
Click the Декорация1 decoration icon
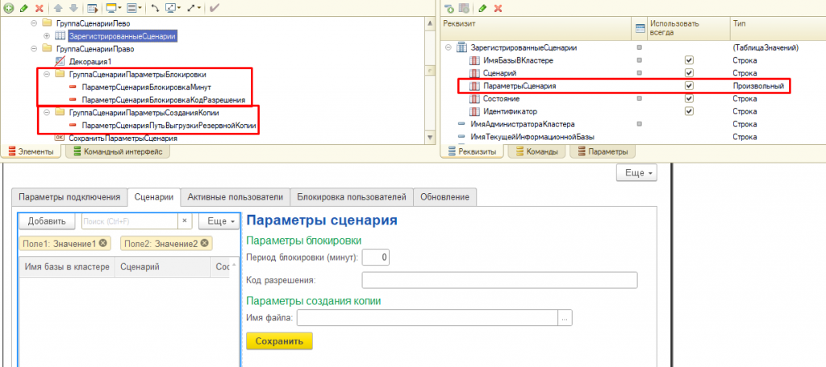pyautogui.click(x=60, y=61)
